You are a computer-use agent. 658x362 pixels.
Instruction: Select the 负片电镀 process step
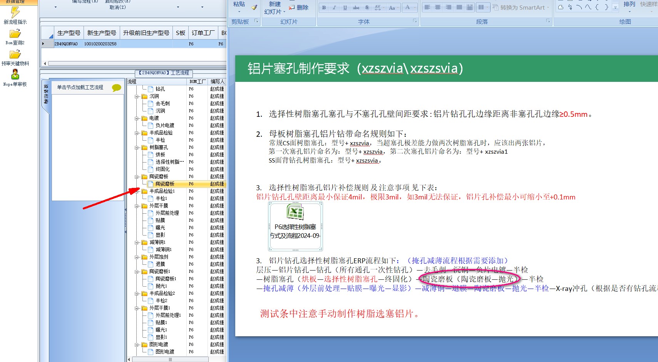click(165, 125)
